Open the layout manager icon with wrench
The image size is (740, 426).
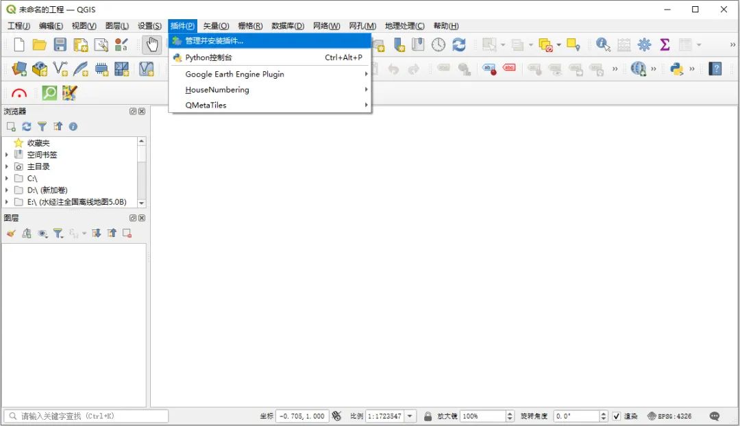point(101,45)
